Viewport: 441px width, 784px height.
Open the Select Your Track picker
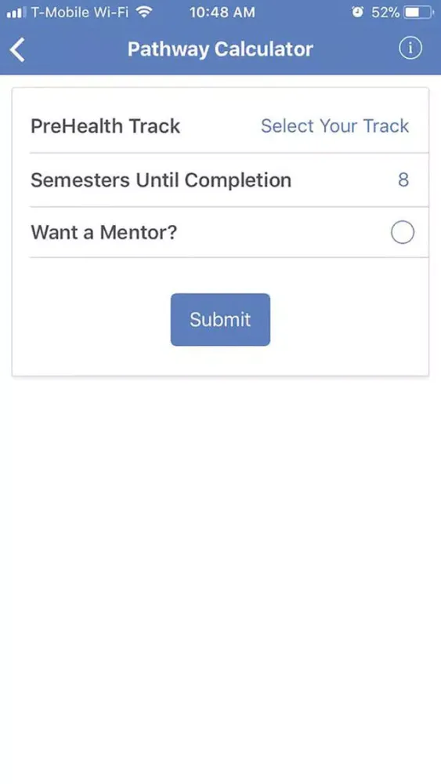coord(334,126)
